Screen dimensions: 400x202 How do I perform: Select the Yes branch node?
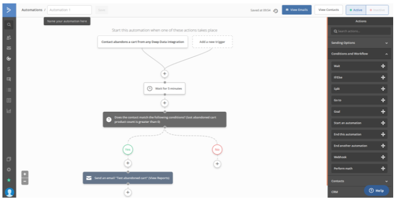pyautogui.click(x=128, y=150)
